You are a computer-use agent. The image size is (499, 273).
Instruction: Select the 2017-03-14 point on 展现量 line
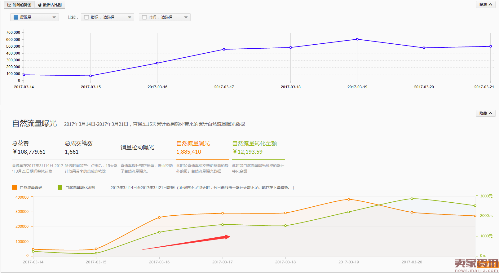coord(24,75)
